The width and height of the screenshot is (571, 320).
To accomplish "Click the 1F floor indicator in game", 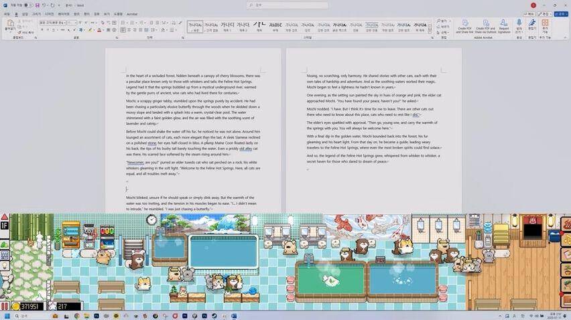I will [x=5, y=226].
